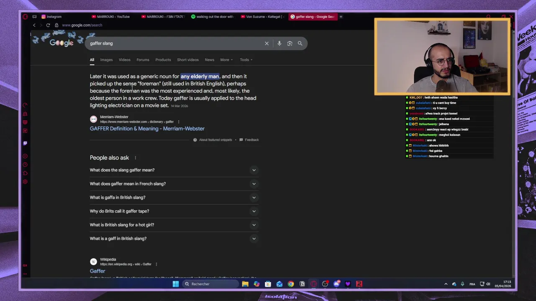Switch to walking out the door tab
This screenshot has height=301, width=536.
[213, 17]
